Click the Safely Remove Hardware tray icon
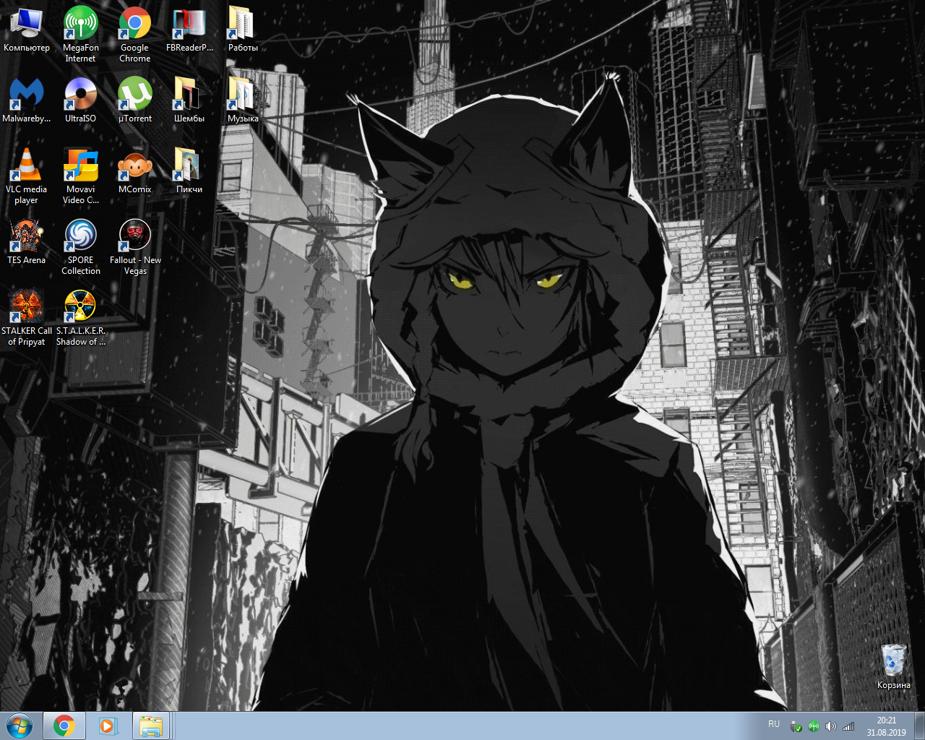Image resolution: width=925 pixels, height=740 pixels. click(796, 726)
